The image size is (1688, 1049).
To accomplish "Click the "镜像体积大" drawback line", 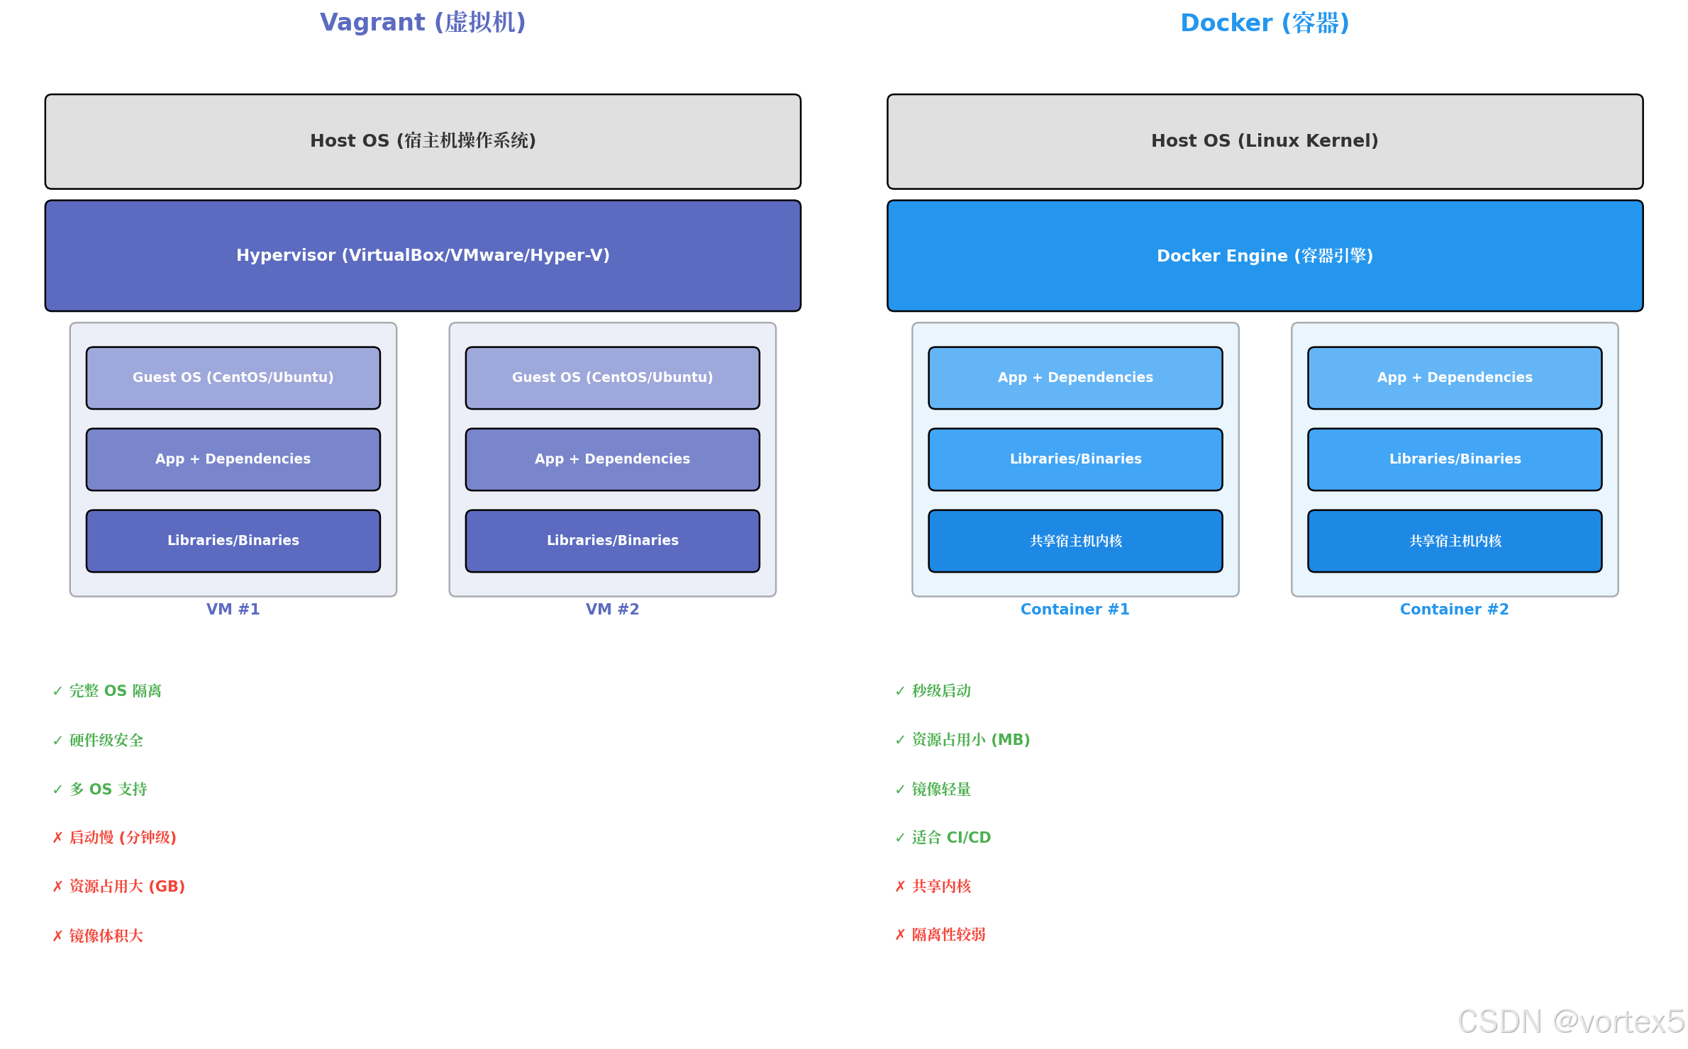I will [x=98, y=936].
